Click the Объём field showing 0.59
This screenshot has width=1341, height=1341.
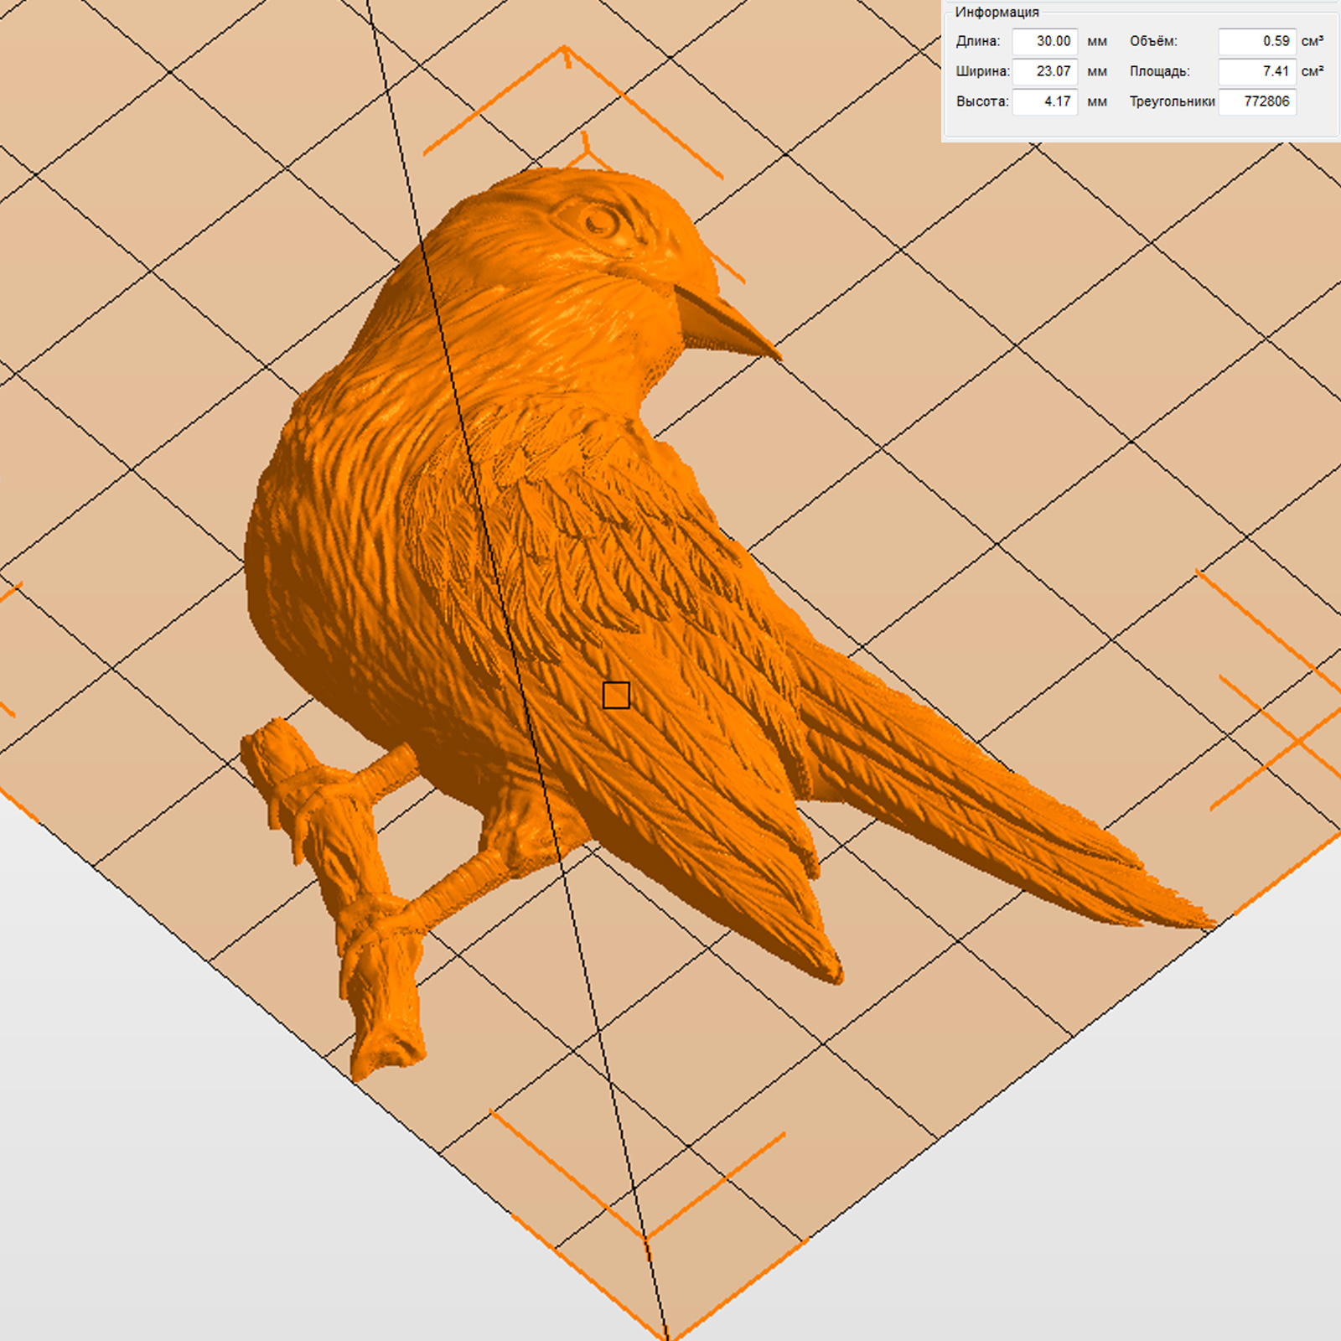coord(1256,41)
